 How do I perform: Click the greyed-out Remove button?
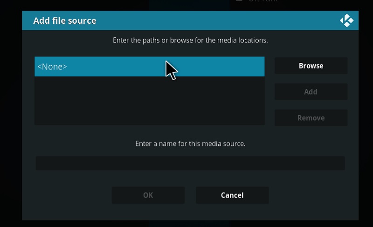click(311, 118)
